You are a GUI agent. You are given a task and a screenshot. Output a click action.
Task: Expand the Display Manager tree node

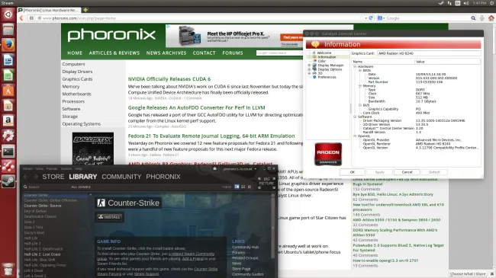309,65
